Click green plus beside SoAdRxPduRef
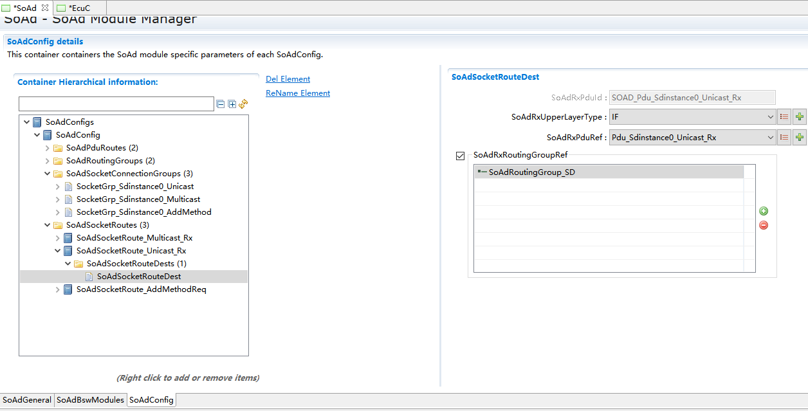808x411 pixels. (799, 137)
